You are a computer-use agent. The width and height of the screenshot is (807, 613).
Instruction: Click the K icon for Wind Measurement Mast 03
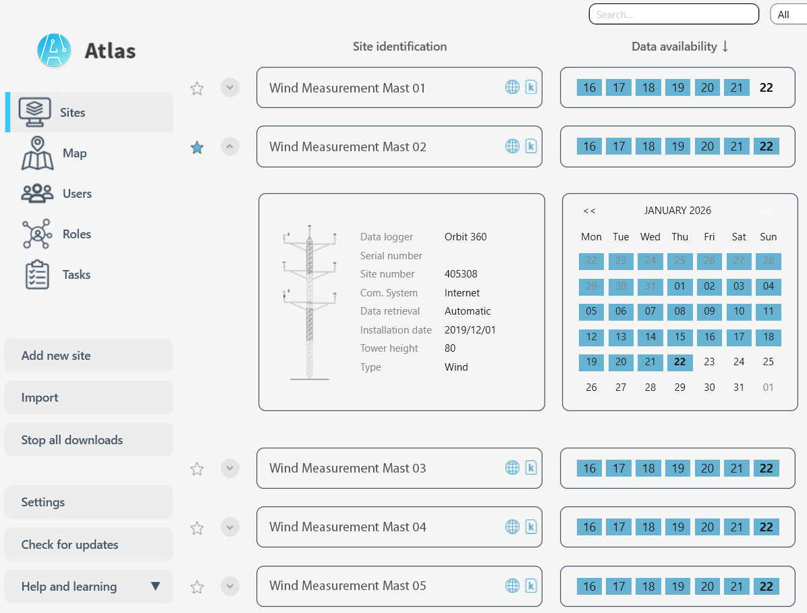coord(531,467)
